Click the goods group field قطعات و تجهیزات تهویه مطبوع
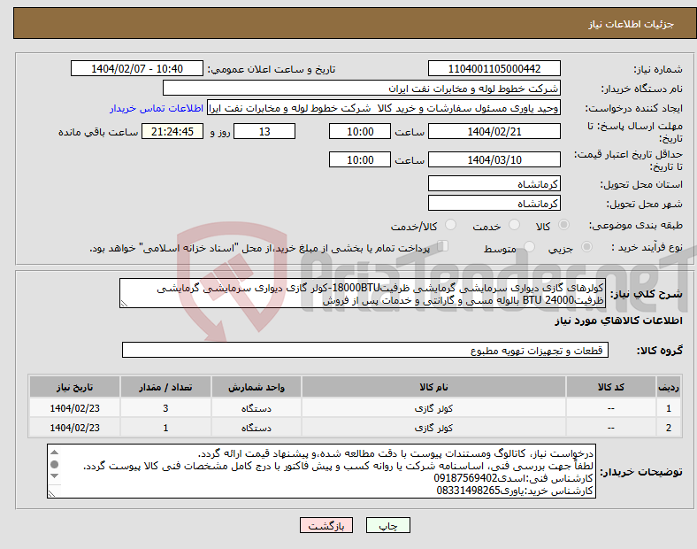This screenshot has width=697, height=549. pos(365,350)
